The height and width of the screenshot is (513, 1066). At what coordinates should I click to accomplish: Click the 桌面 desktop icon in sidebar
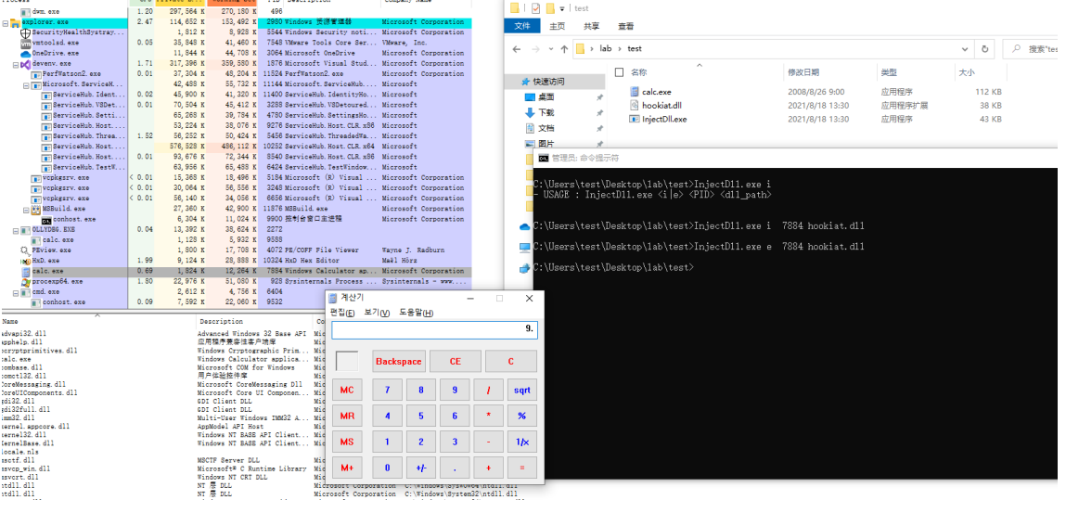tap(531, 97)
